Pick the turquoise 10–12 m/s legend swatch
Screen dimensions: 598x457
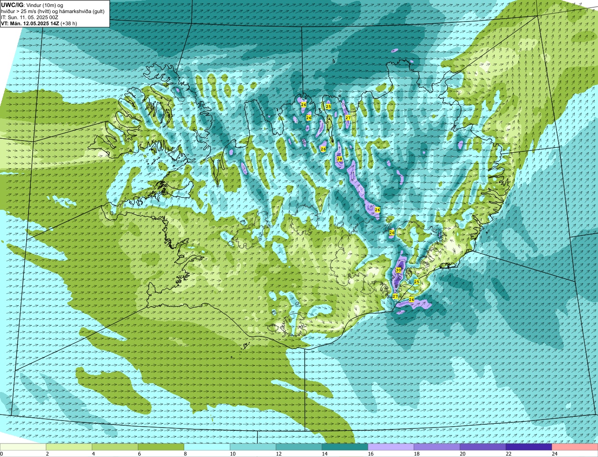(x=253, y=447)
